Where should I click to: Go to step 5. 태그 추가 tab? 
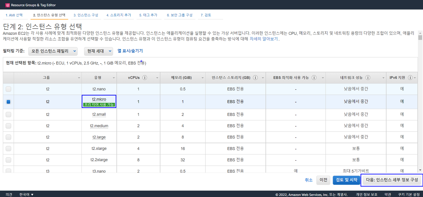pos(148,15)
